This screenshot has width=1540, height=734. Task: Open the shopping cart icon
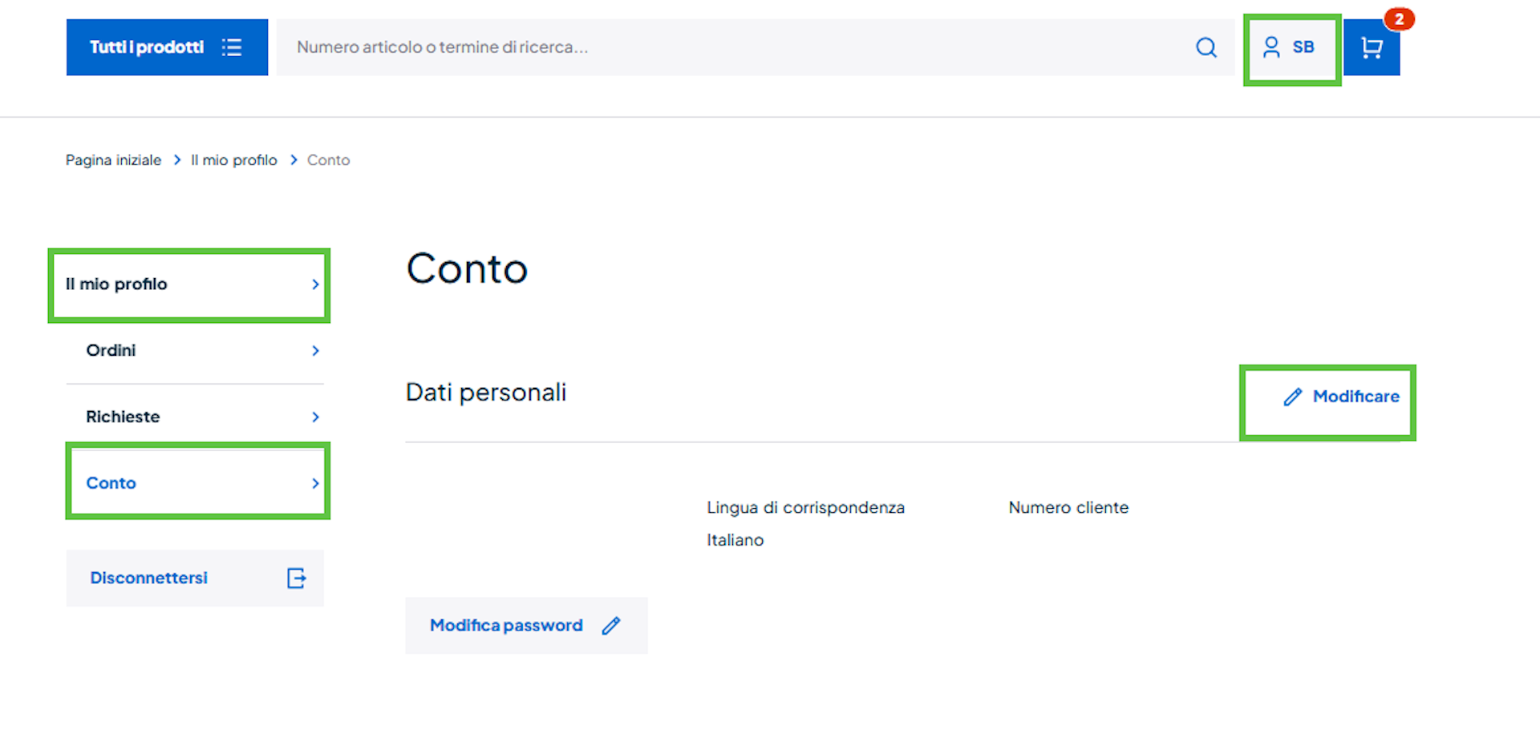tap(1372, 48)
